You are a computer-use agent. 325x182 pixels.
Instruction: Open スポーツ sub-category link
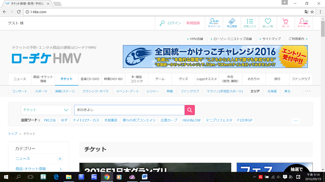point(41,91)
